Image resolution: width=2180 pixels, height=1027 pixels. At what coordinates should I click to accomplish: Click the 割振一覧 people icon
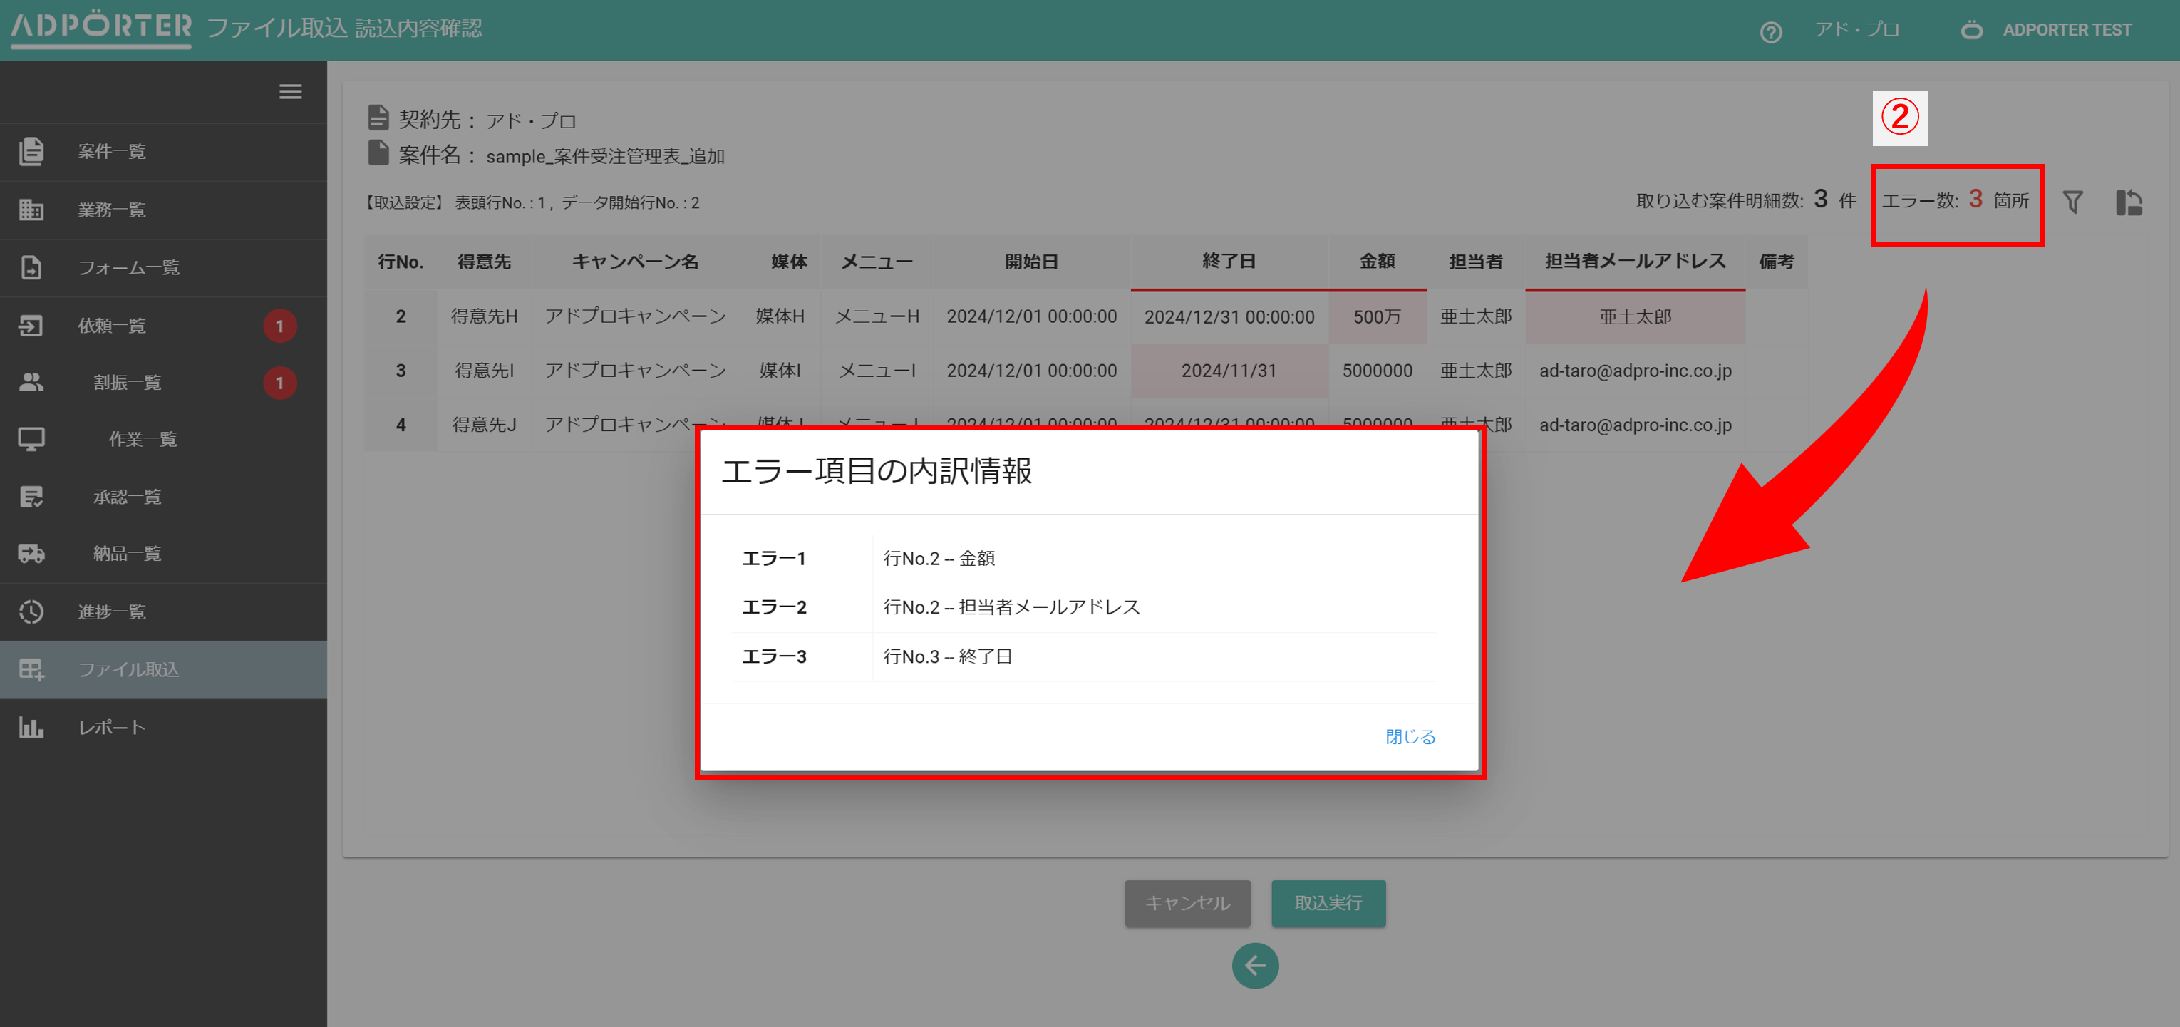click(31, 383)
